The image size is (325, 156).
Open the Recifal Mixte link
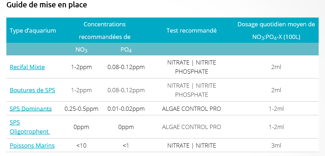27,67
